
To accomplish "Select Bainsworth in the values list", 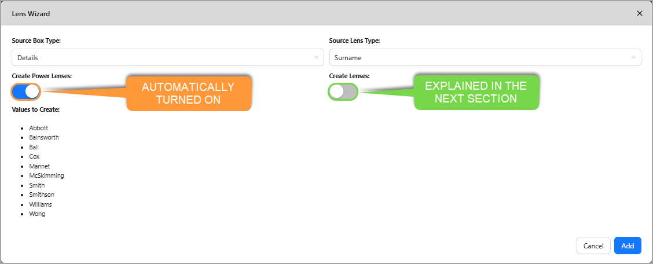I will pyautogui.click(x=44, y=137).
